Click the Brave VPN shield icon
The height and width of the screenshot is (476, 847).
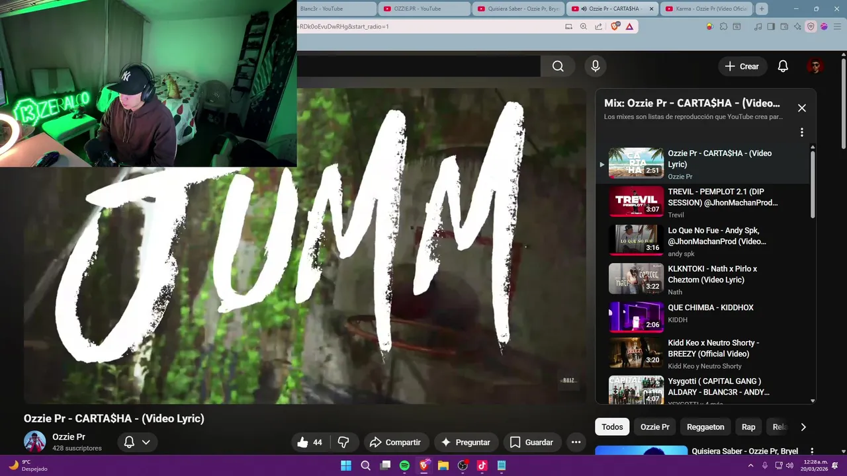[811, 26]
